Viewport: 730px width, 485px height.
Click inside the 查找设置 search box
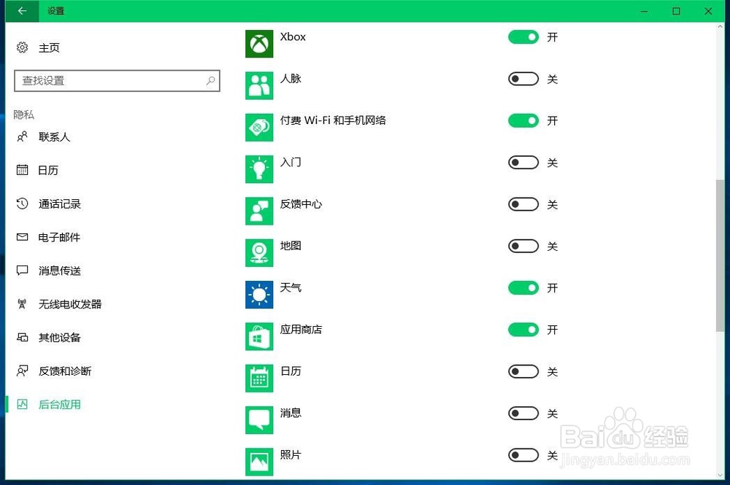click(x=117, y=80)
